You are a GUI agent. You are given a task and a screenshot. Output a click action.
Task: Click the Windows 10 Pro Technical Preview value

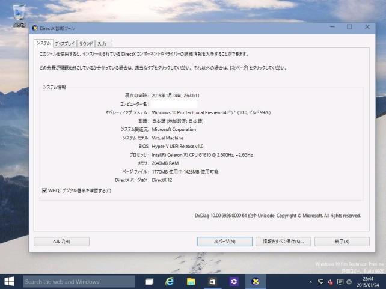[x=211, y=112]
